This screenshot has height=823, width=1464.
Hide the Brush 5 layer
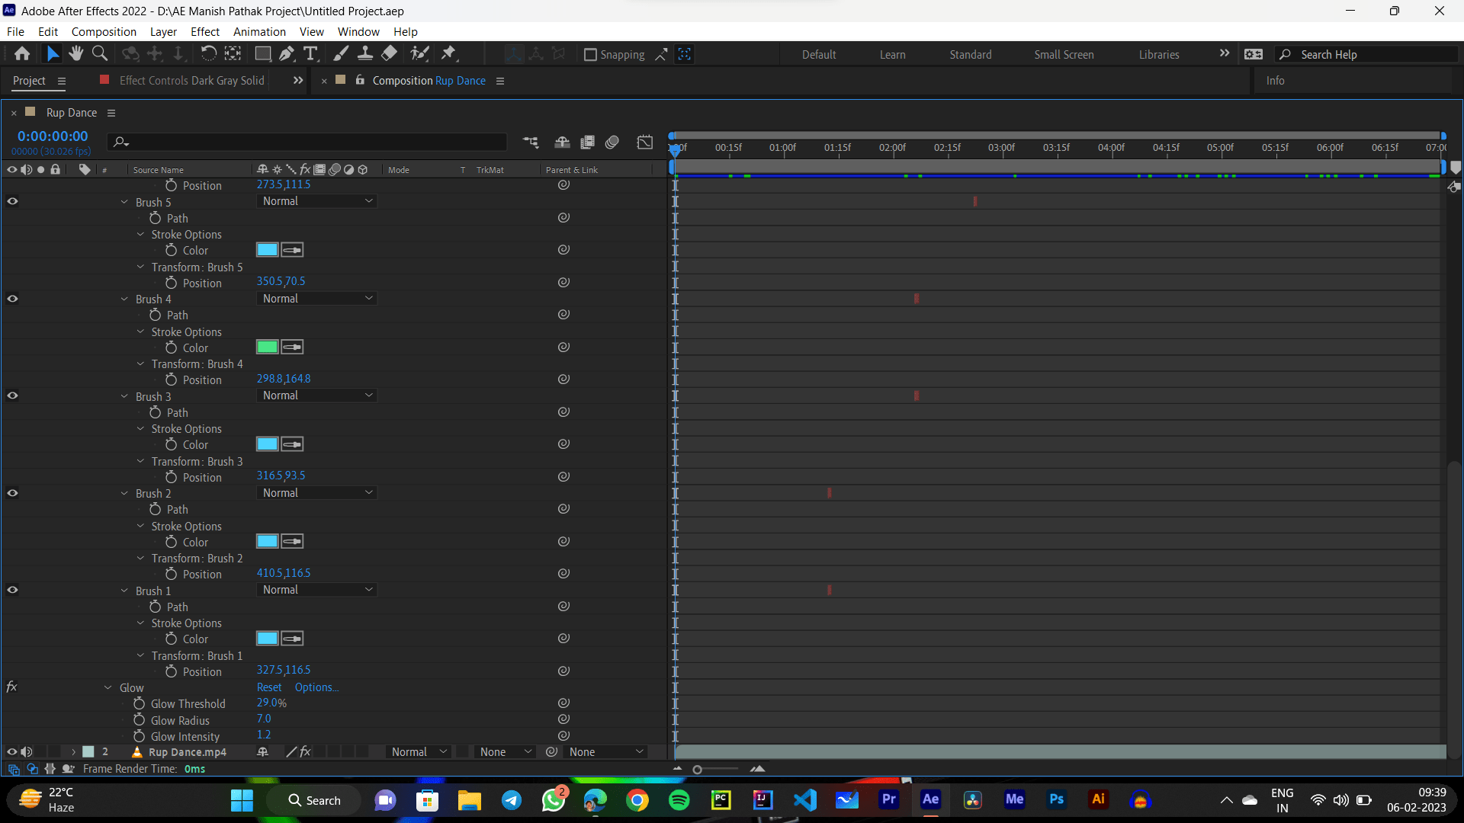tap(12, 201)
